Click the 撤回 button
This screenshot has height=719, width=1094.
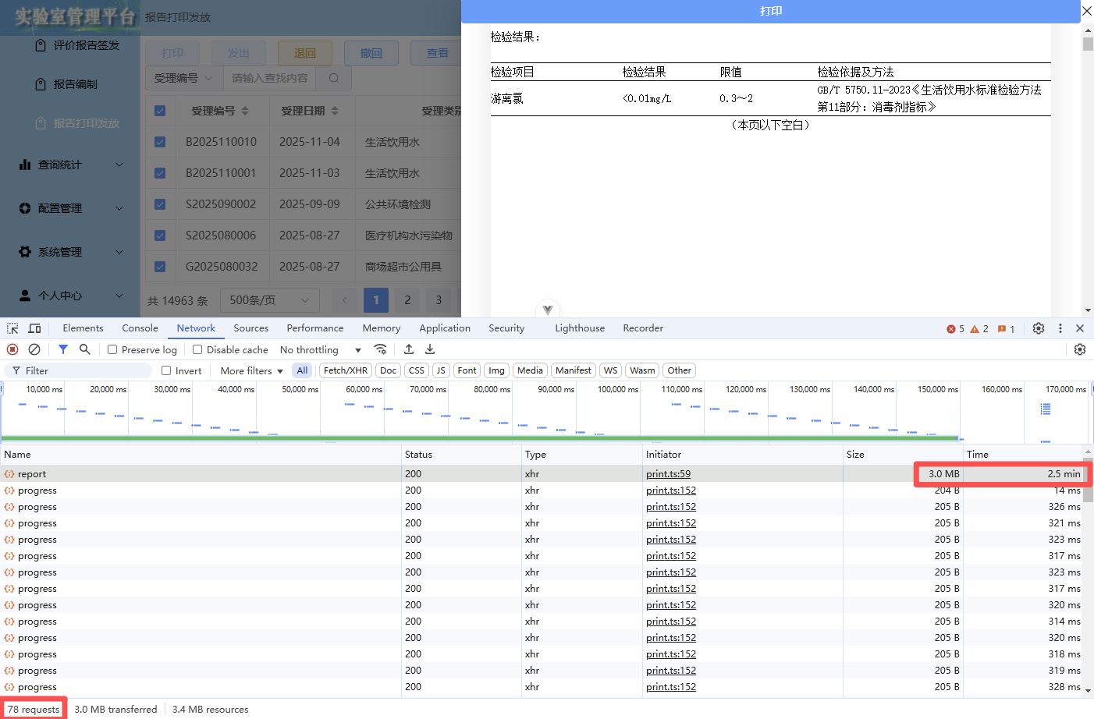pyautogui.click(x=371, y=52)
